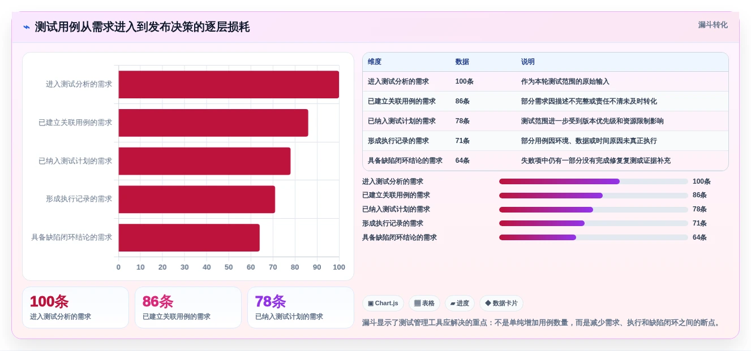Click progress bar for 形成执行记录的需求

tap(594, 223)
